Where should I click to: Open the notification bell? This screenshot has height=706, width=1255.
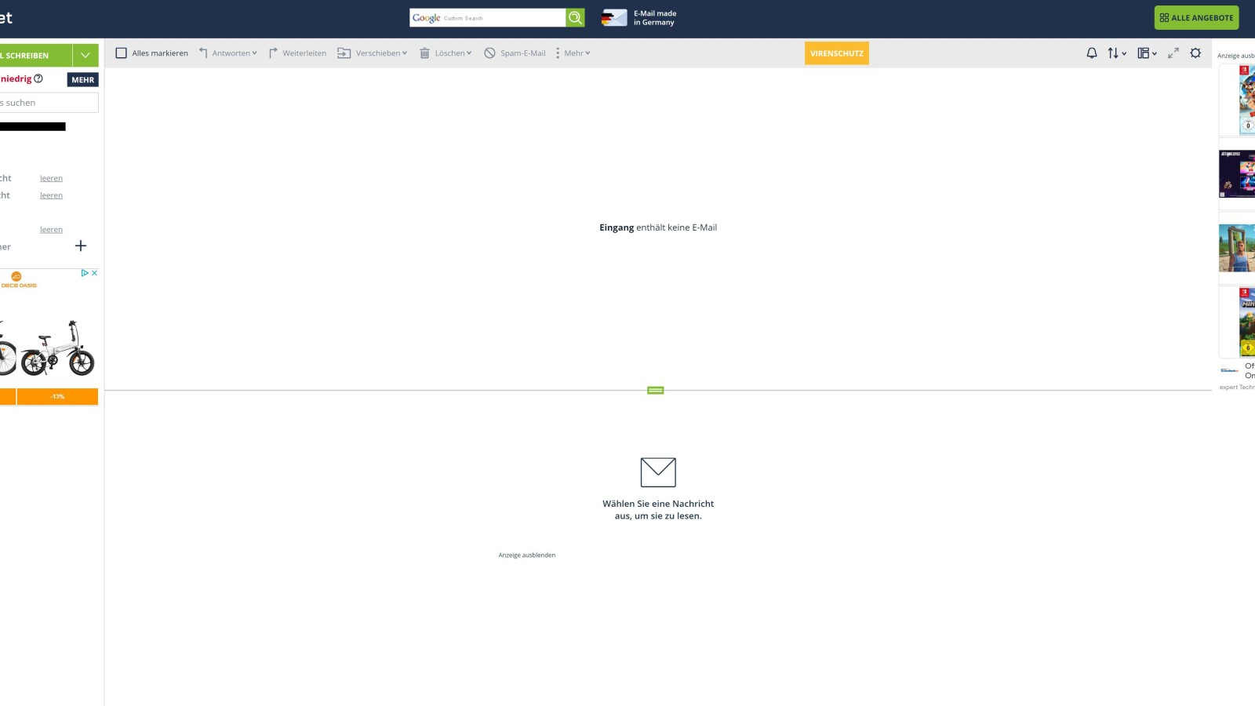pos(1091,53)
